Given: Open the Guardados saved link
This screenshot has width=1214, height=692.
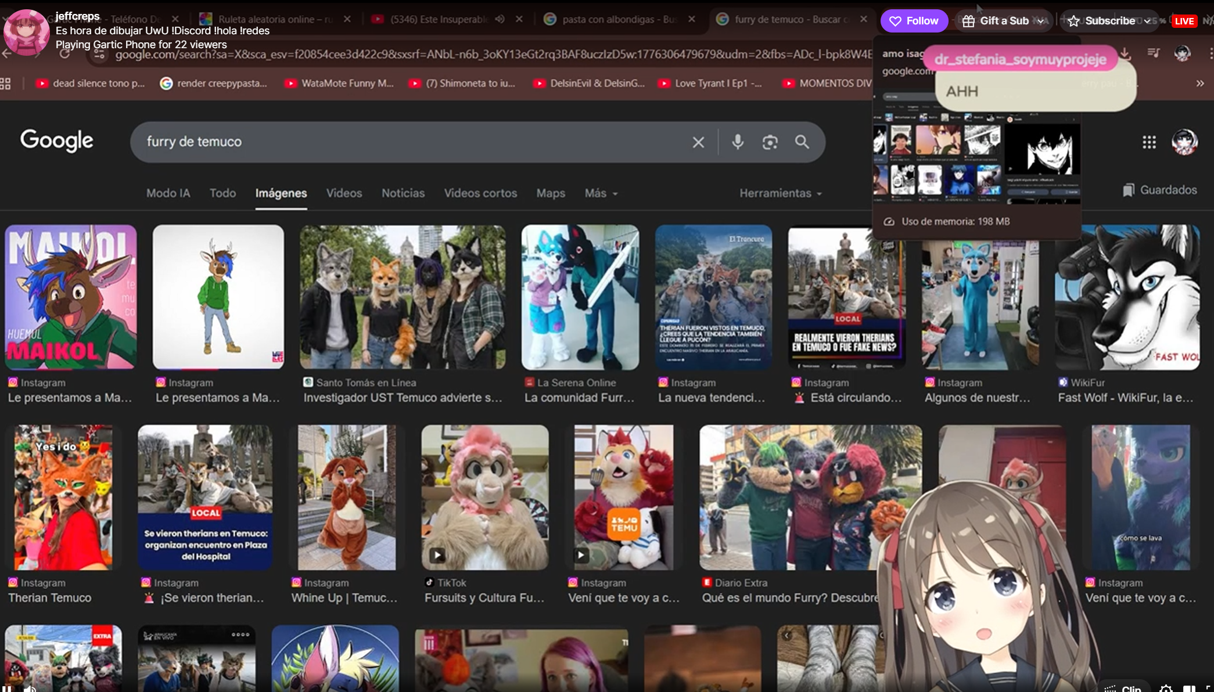Looking at the screenshot, I should click(1159, 190).
